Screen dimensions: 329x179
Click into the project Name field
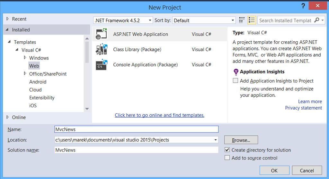tap(136, 129)
